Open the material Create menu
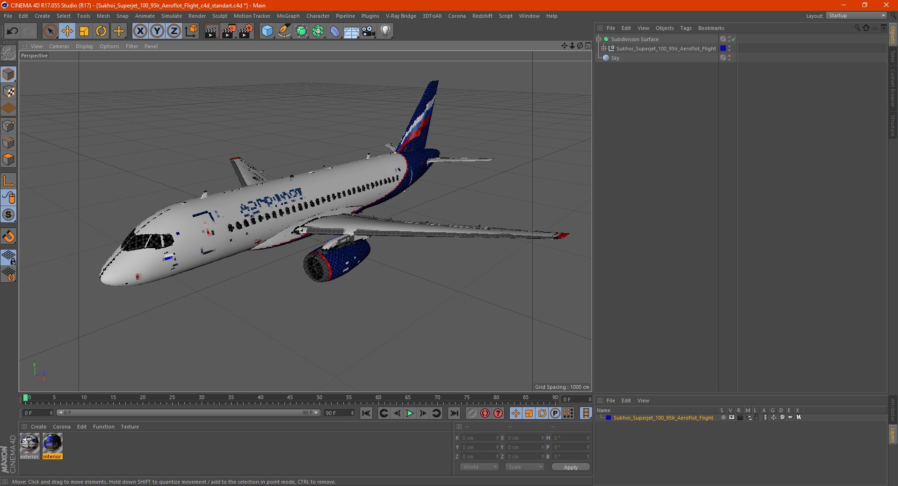This screenshot has width=898, height=486. coord(38,427)
